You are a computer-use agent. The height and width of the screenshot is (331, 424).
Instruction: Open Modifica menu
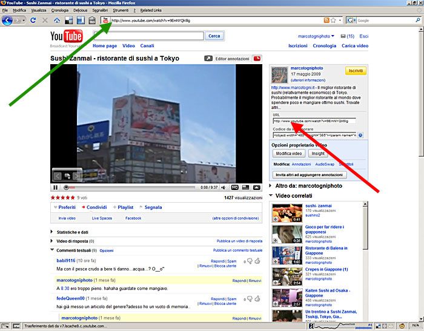[x=19, y=10]
